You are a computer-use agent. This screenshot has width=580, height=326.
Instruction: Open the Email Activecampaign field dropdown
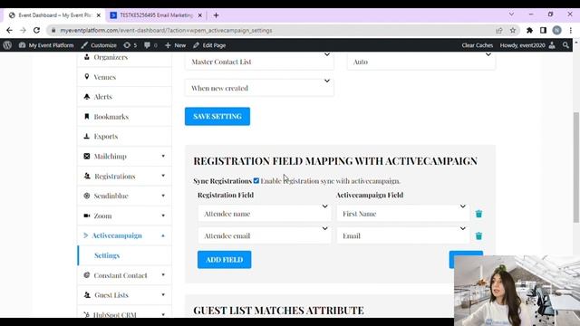[x=402, y=235]
